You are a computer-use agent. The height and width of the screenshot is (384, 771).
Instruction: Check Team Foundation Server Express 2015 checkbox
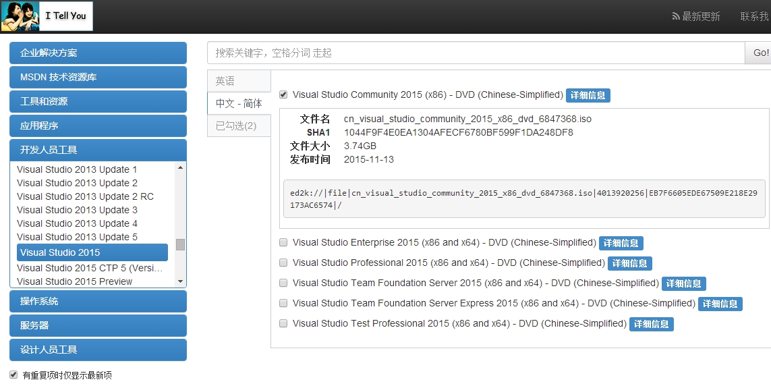tap(283, 303)
